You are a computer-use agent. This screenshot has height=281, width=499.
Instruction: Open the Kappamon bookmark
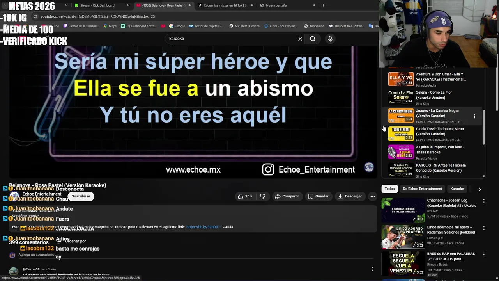click(x=314, y=26)
